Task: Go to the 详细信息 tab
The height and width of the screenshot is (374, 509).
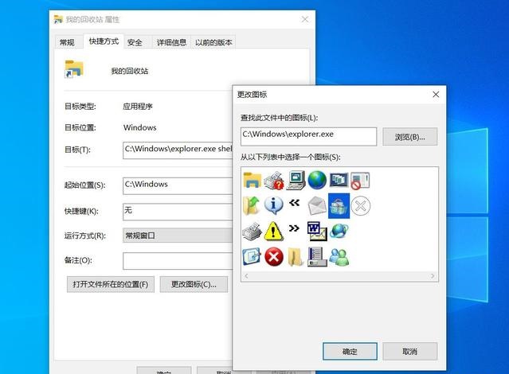Action: coord(171,43)
